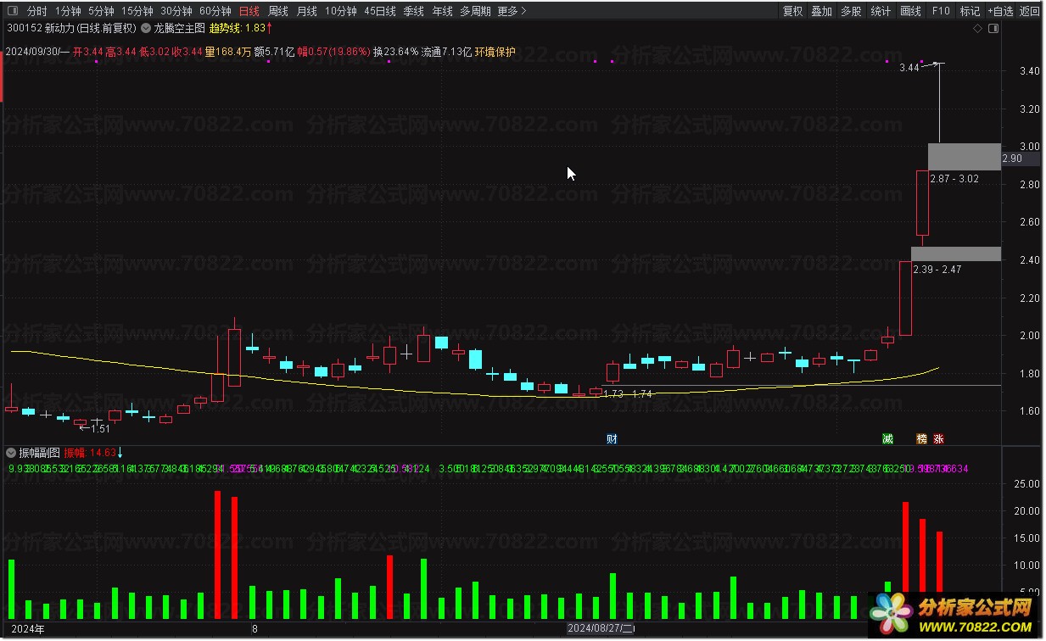Select the 10分钟 period tab

[x=341, y=11]
